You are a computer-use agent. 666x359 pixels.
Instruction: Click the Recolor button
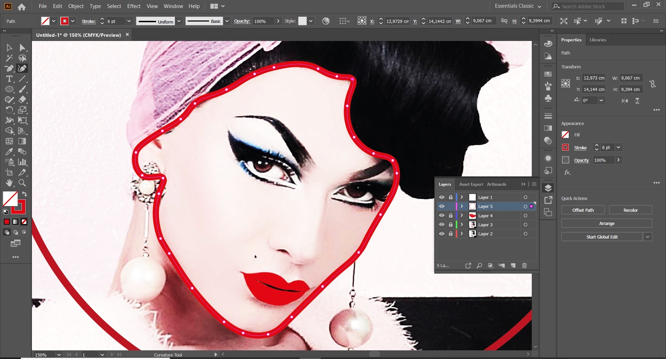click(x=630, y=210)
